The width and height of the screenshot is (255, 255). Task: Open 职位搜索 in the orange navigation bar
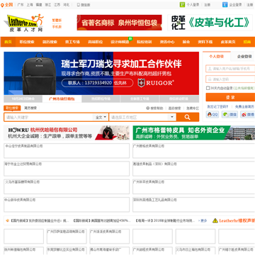(x=27, y=42)
